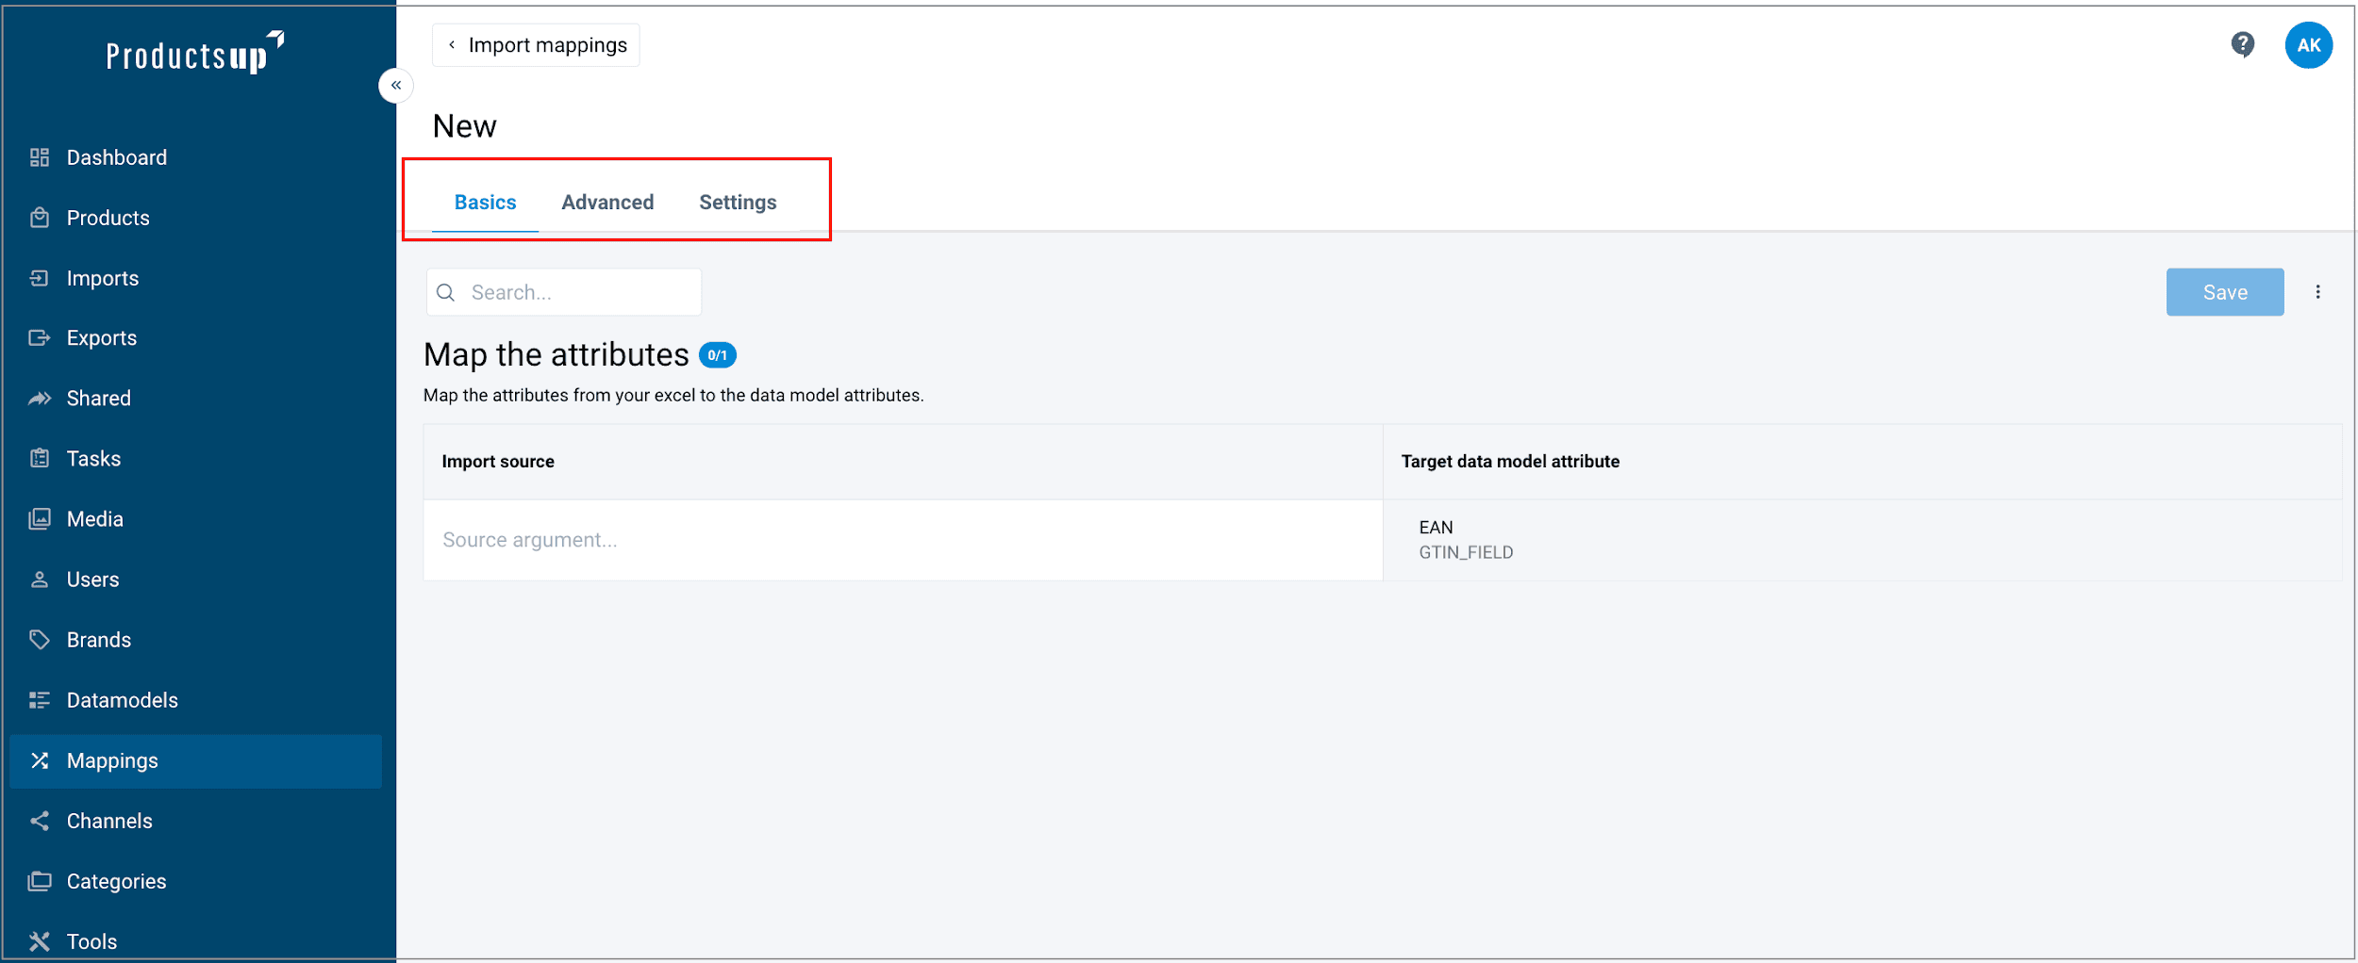Open the three-dot more options menu
This screenshot has height=963, width=2358.
[2317, 292]
